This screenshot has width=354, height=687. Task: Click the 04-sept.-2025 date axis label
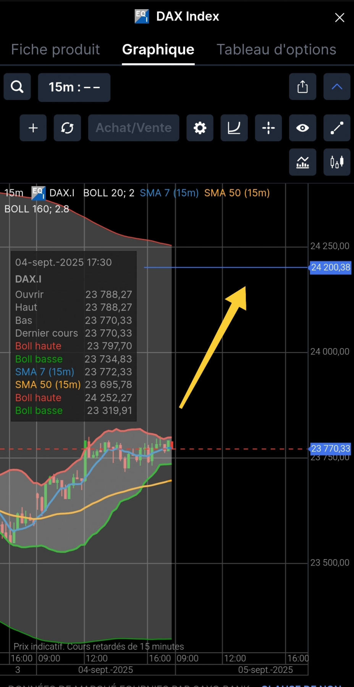point(106,670)
